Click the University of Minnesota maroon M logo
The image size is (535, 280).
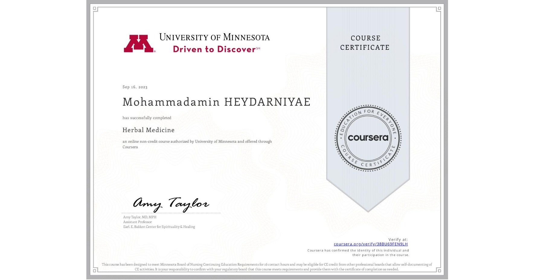[139, 43]
